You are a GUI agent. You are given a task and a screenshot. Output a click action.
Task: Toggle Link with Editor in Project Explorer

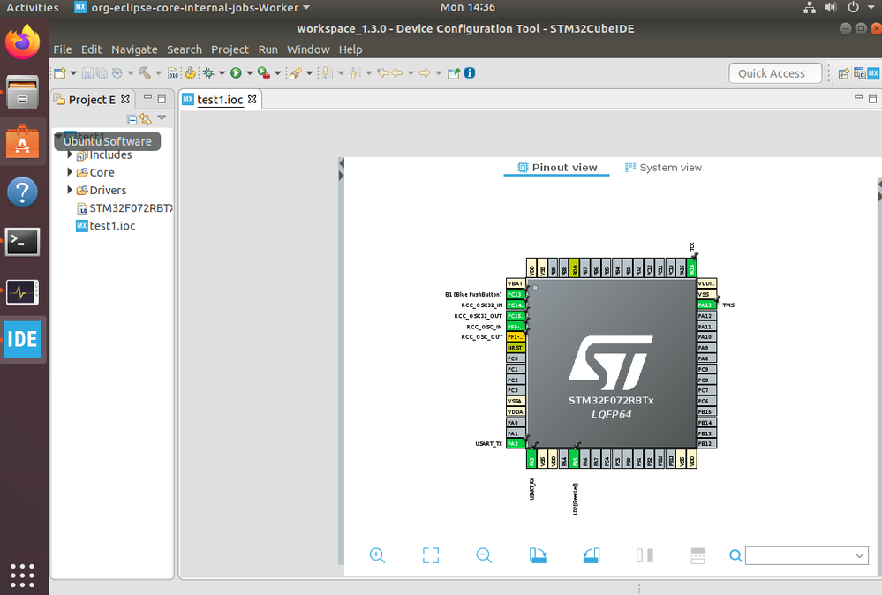(x=146, y=119)
